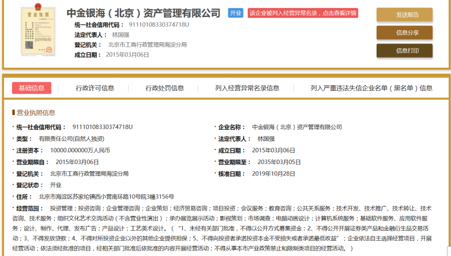Image resolution: width=451 pixels, height=256 pixels.
Task: Click registered capital 10000.000000万人民币
Action: point(80,151)
